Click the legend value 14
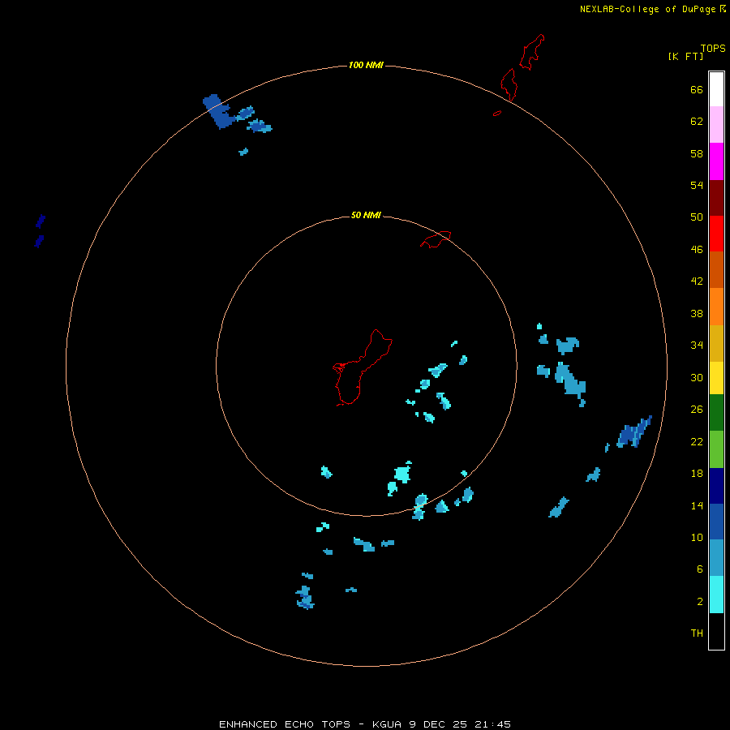The width and height of the screenshot is (730, 730). pos(697,505)
